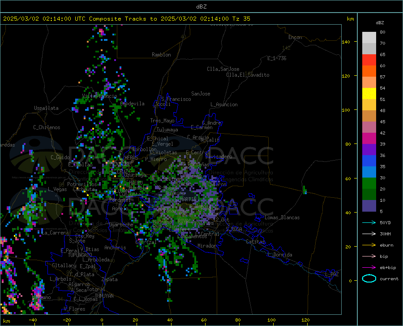Click the Tres_Mayo label
This screenshot has height=326, width=403.
click(x=162, y=121)
